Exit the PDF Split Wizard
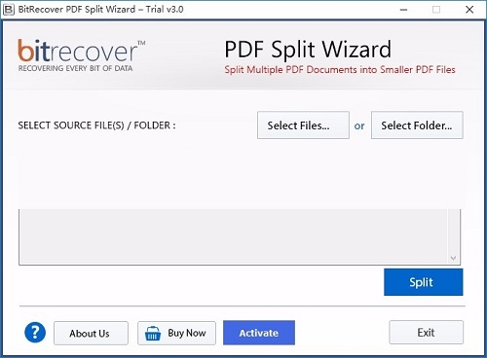 coord(426,333)
